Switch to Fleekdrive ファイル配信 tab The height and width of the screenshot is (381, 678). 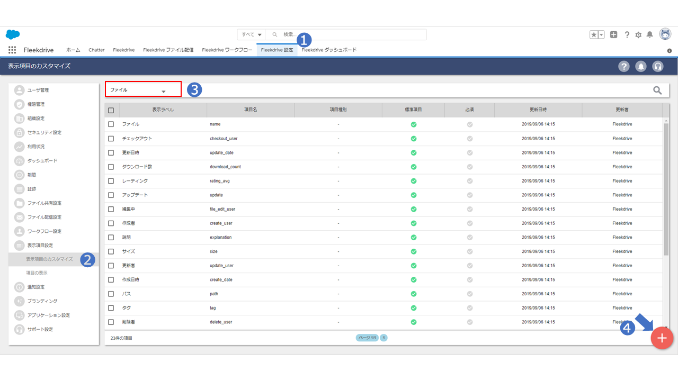tap(168, 50)
